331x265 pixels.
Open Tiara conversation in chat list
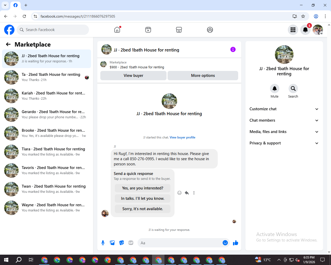tap(47, 152)
